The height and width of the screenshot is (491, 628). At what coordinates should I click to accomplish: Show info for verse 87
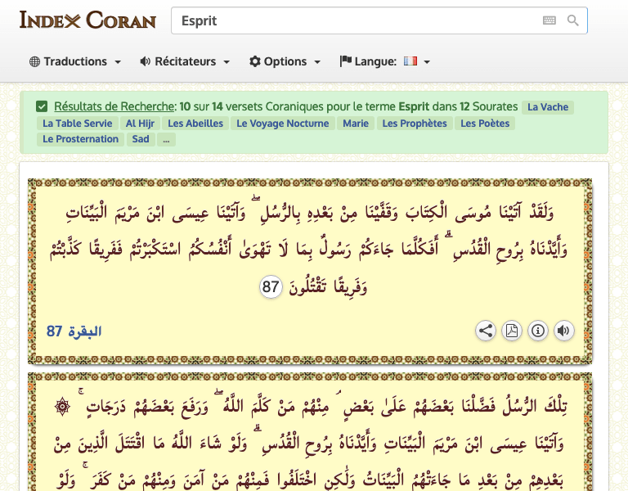pyautogui.click(x=538, y=331)
